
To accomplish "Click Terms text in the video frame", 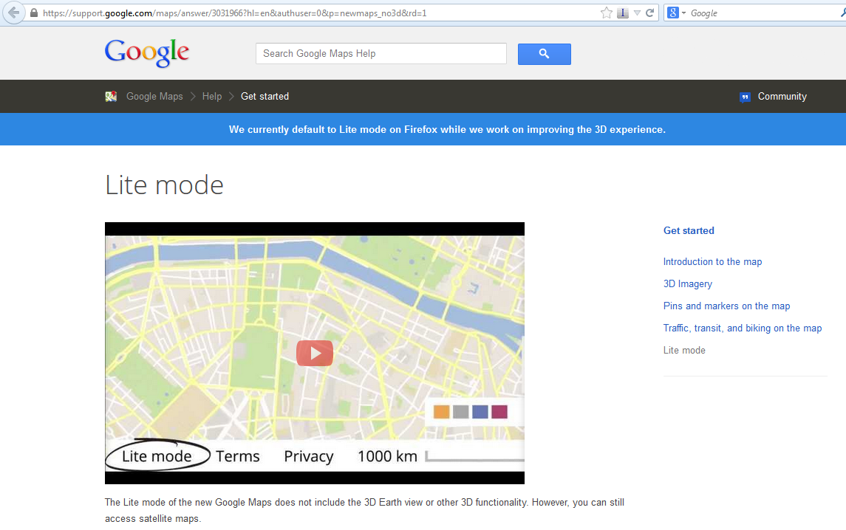I will point(238,456).
